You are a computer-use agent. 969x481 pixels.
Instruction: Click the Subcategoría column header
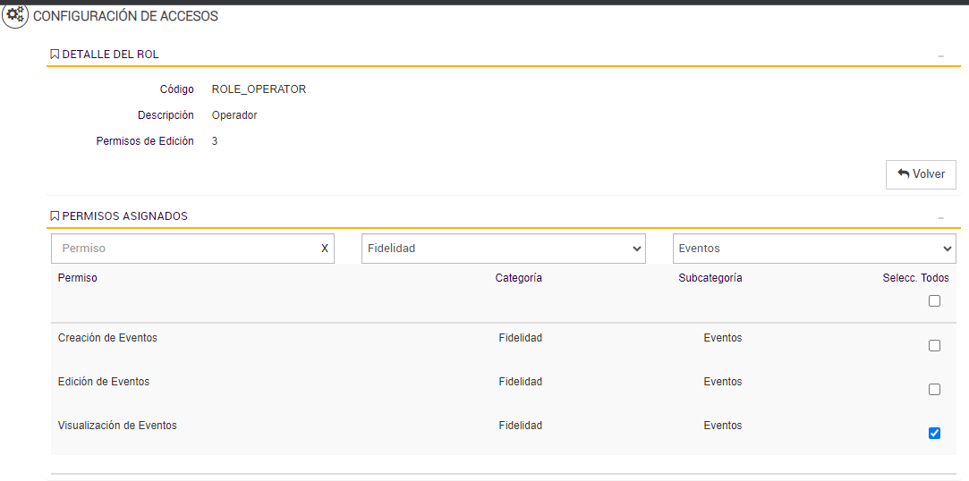click(x=710, y=278)
